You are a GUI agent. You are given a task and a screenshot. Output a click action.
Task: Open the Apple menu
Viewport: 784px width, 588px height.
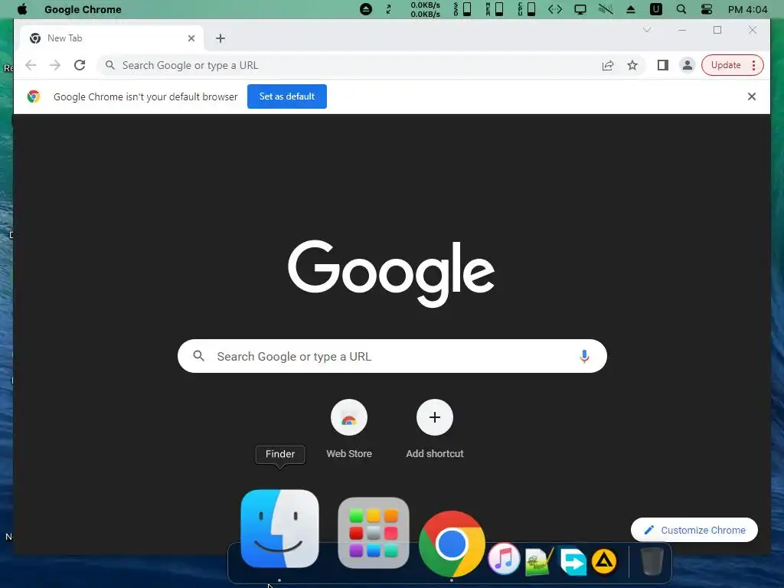coord(22,9)
